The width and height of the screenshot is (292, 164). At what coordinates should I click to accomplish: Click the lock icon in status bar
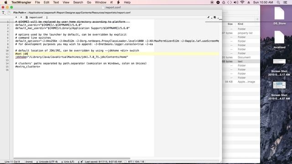[x=82, y=162]
